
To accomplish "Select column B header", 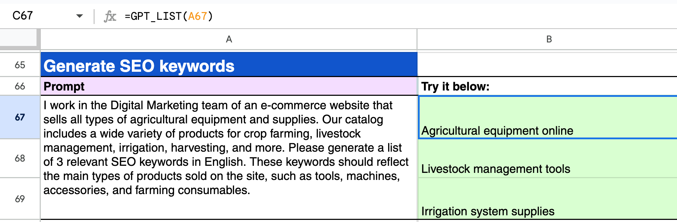I will 549,39.
